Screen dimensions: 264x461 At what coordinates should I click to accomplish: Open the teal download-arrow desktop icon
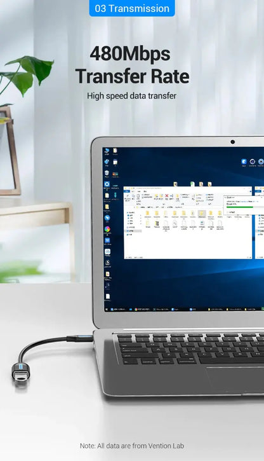(115, 195)
